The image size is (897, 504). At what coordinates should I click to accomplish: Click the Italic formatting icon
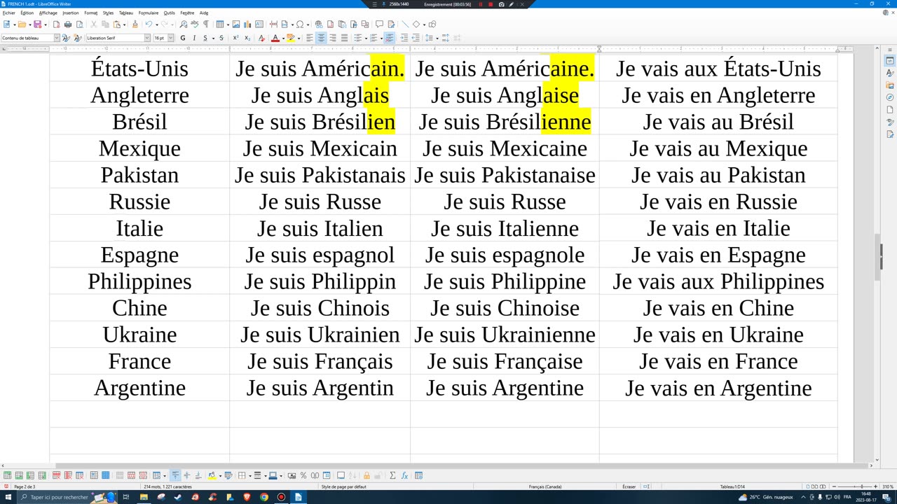click(194, 38)
